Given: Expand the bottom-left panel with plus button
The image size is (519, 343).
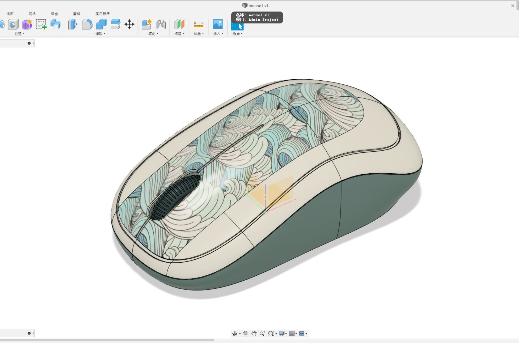Looking at the screenshot, I should [29, 333].
